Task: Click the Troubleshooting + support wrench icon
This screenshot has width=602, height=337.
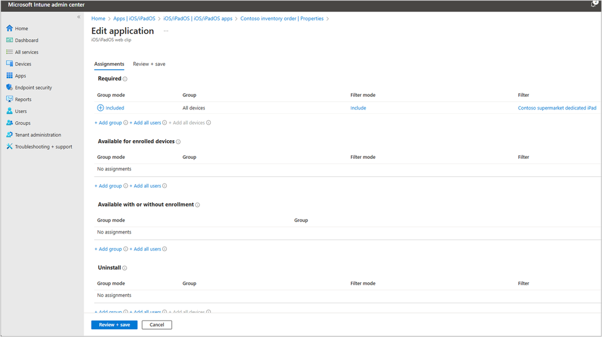Action: point(10,146)
